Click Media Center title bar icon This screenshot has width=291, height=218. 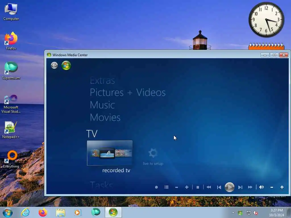(49, 55)
